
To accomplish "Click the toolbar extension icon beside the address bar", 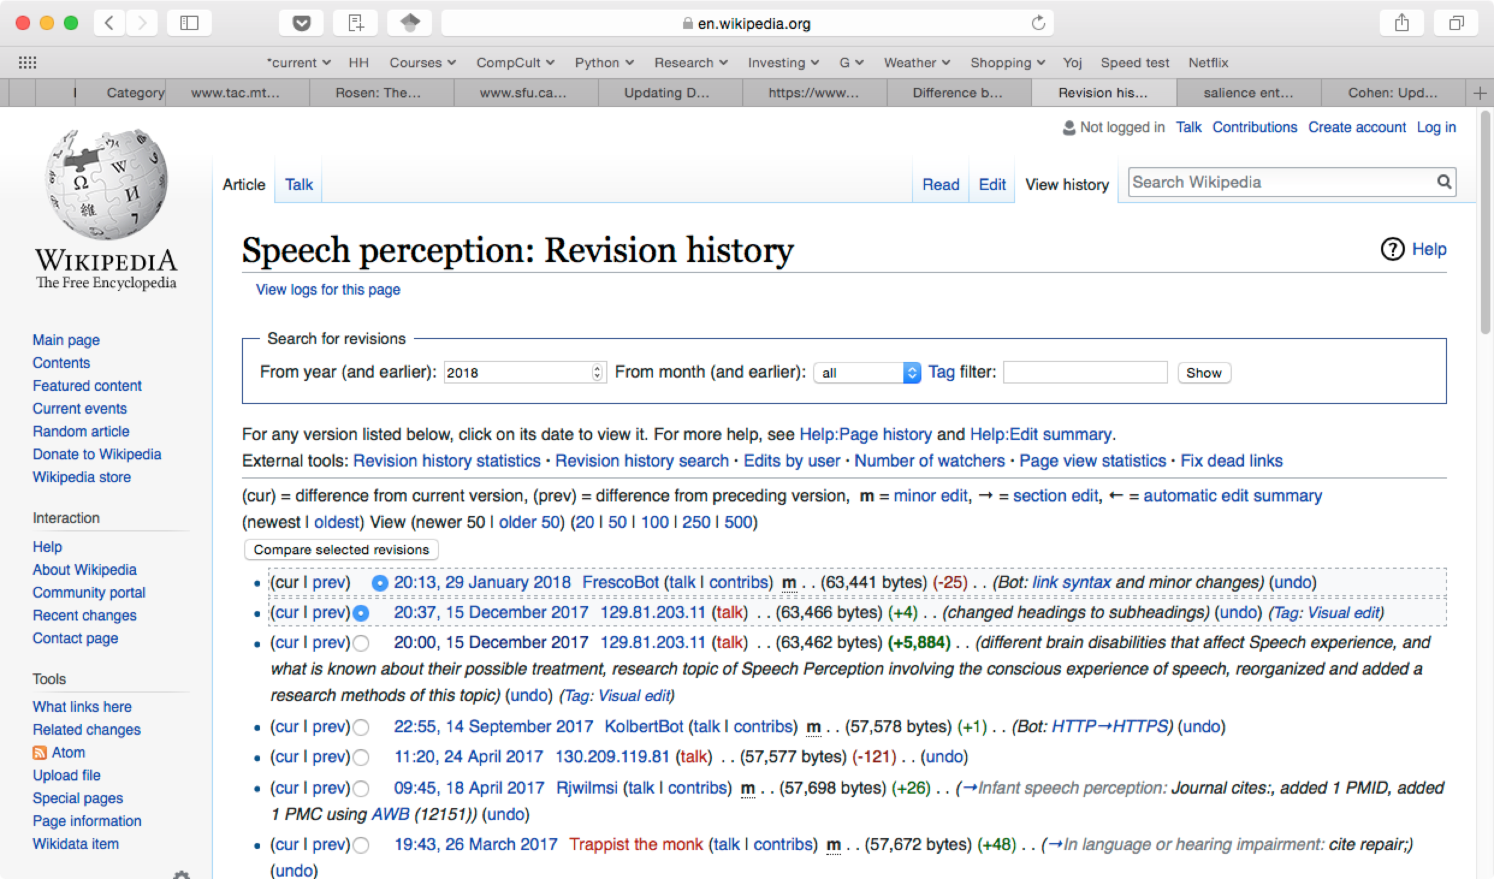I will (x=410, y=23).
